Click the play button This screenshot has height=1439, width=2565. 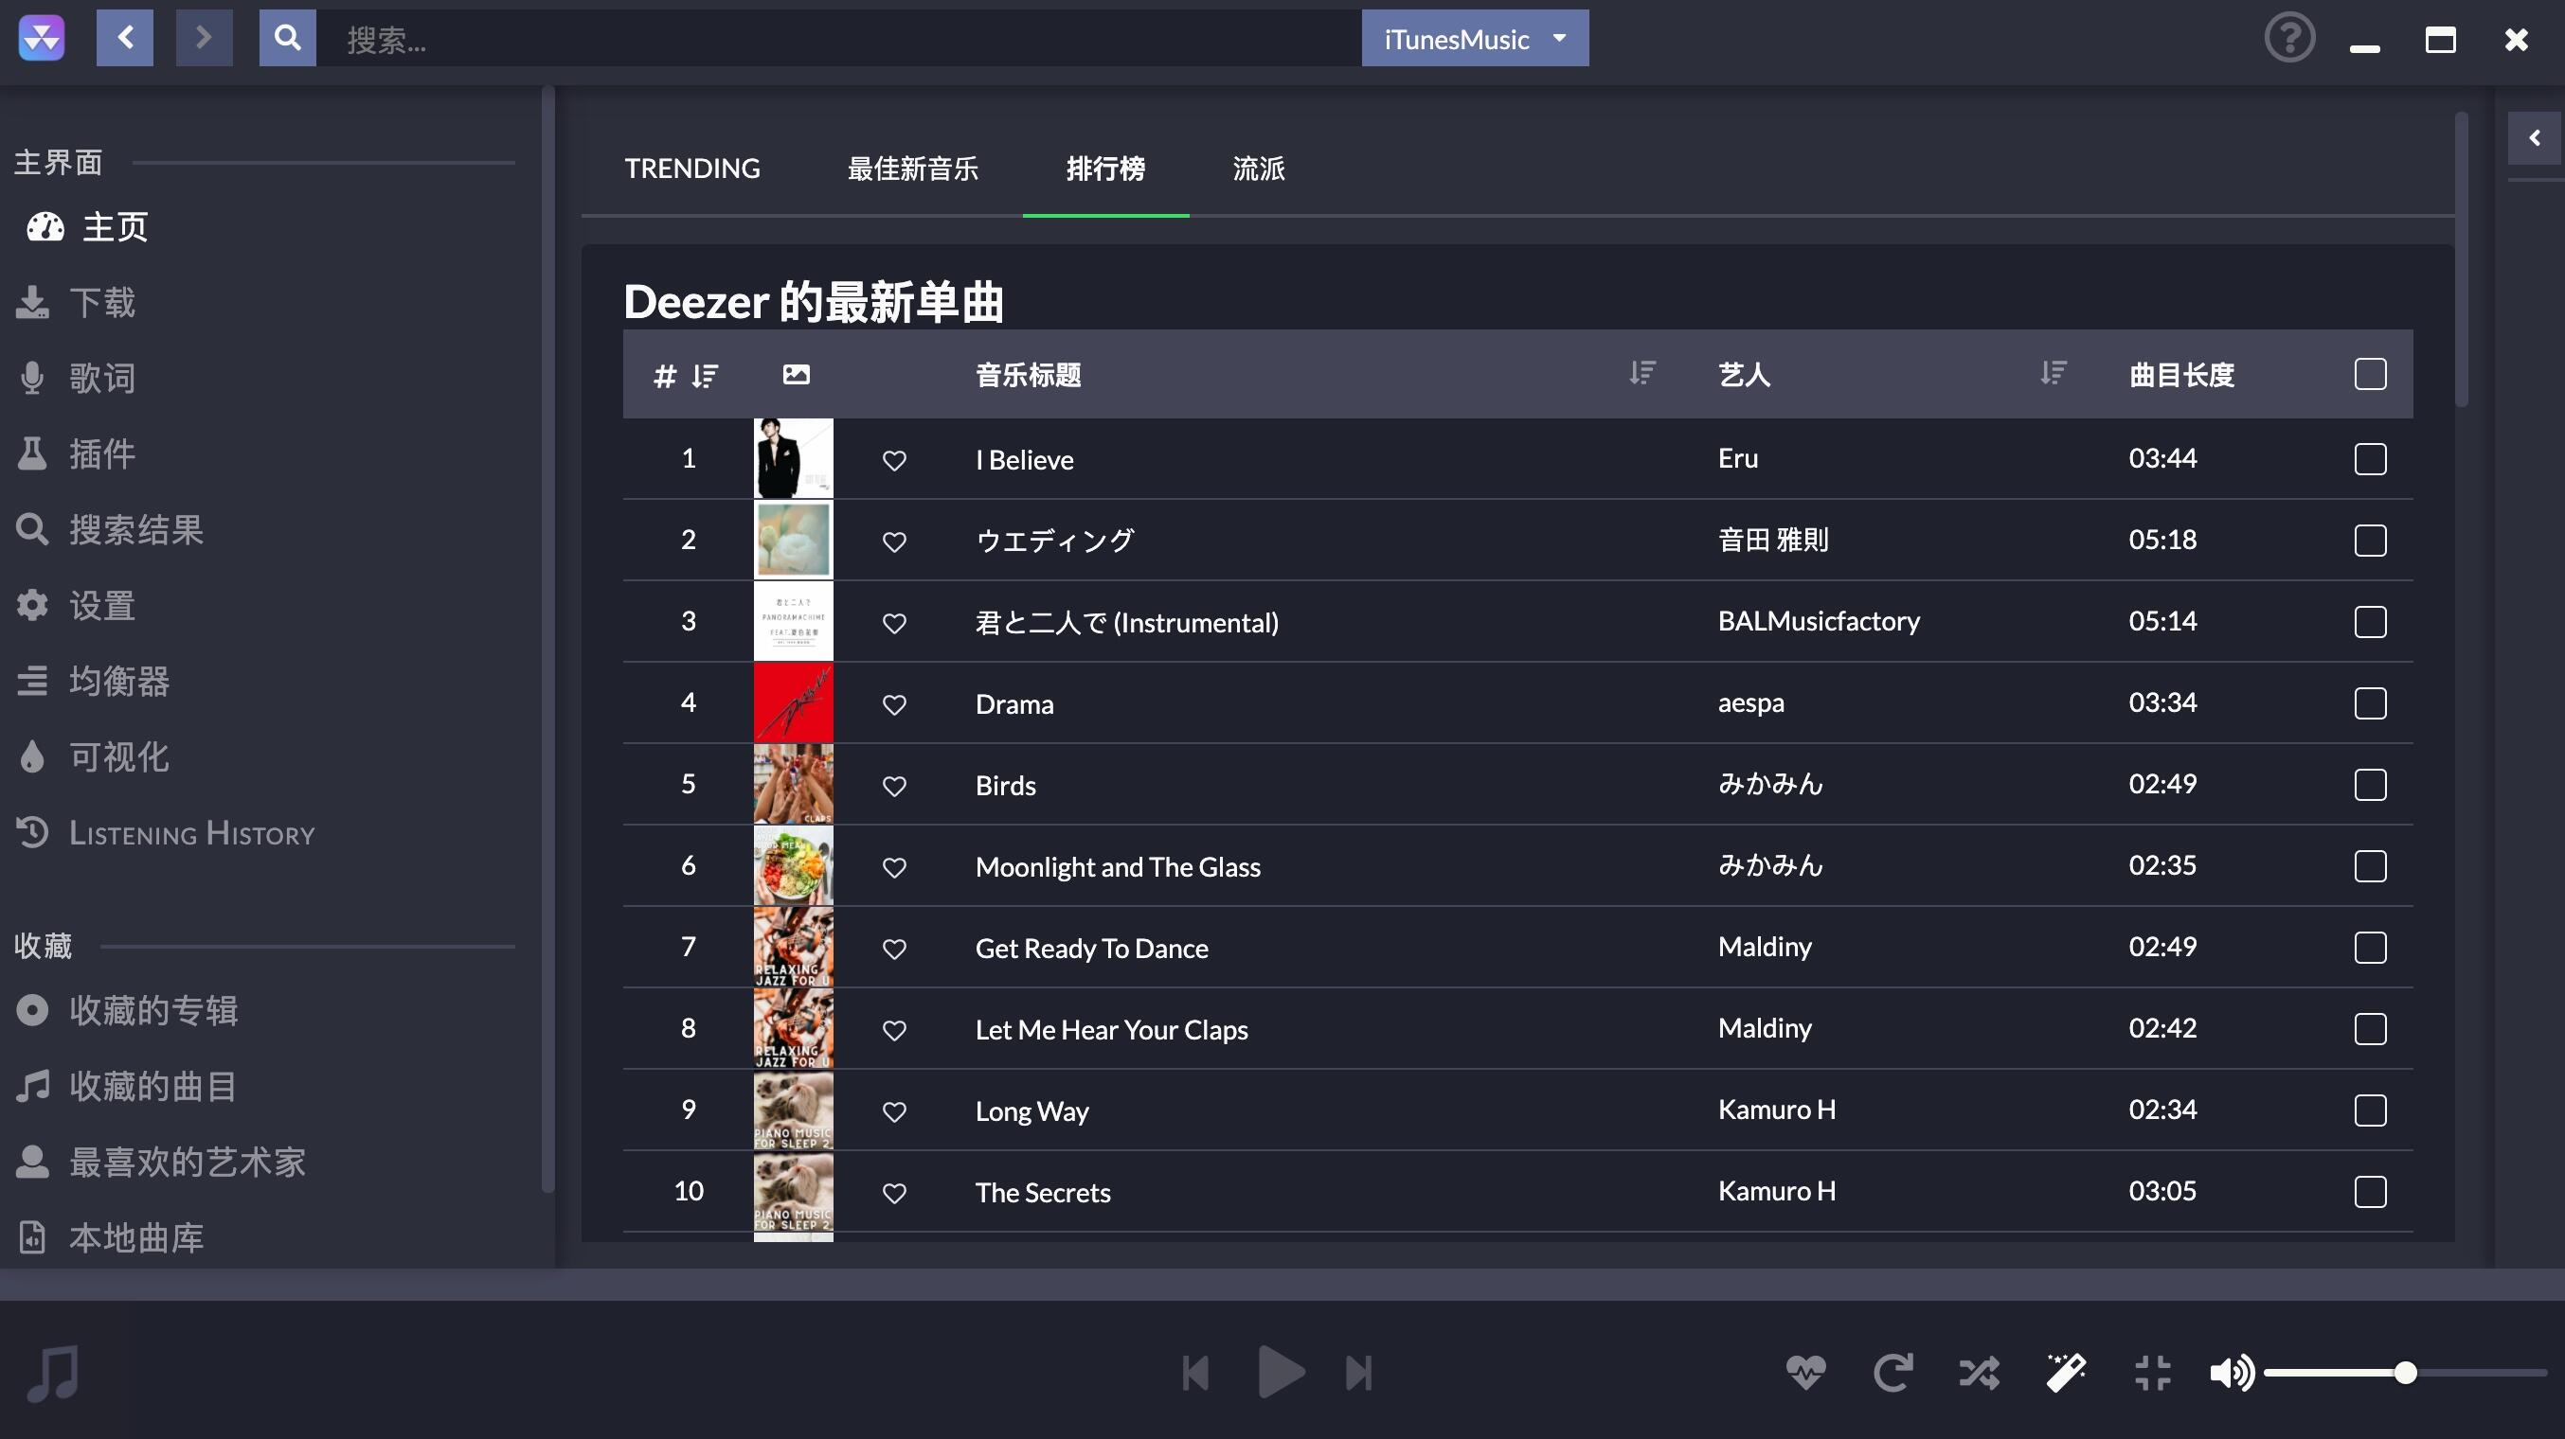(1281, 1372)
